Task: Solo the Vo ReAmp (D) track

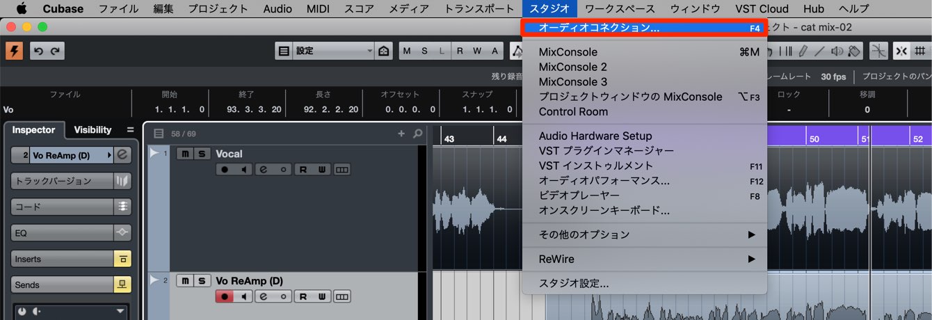Action: pyautogui.click(x=202, y=281)
